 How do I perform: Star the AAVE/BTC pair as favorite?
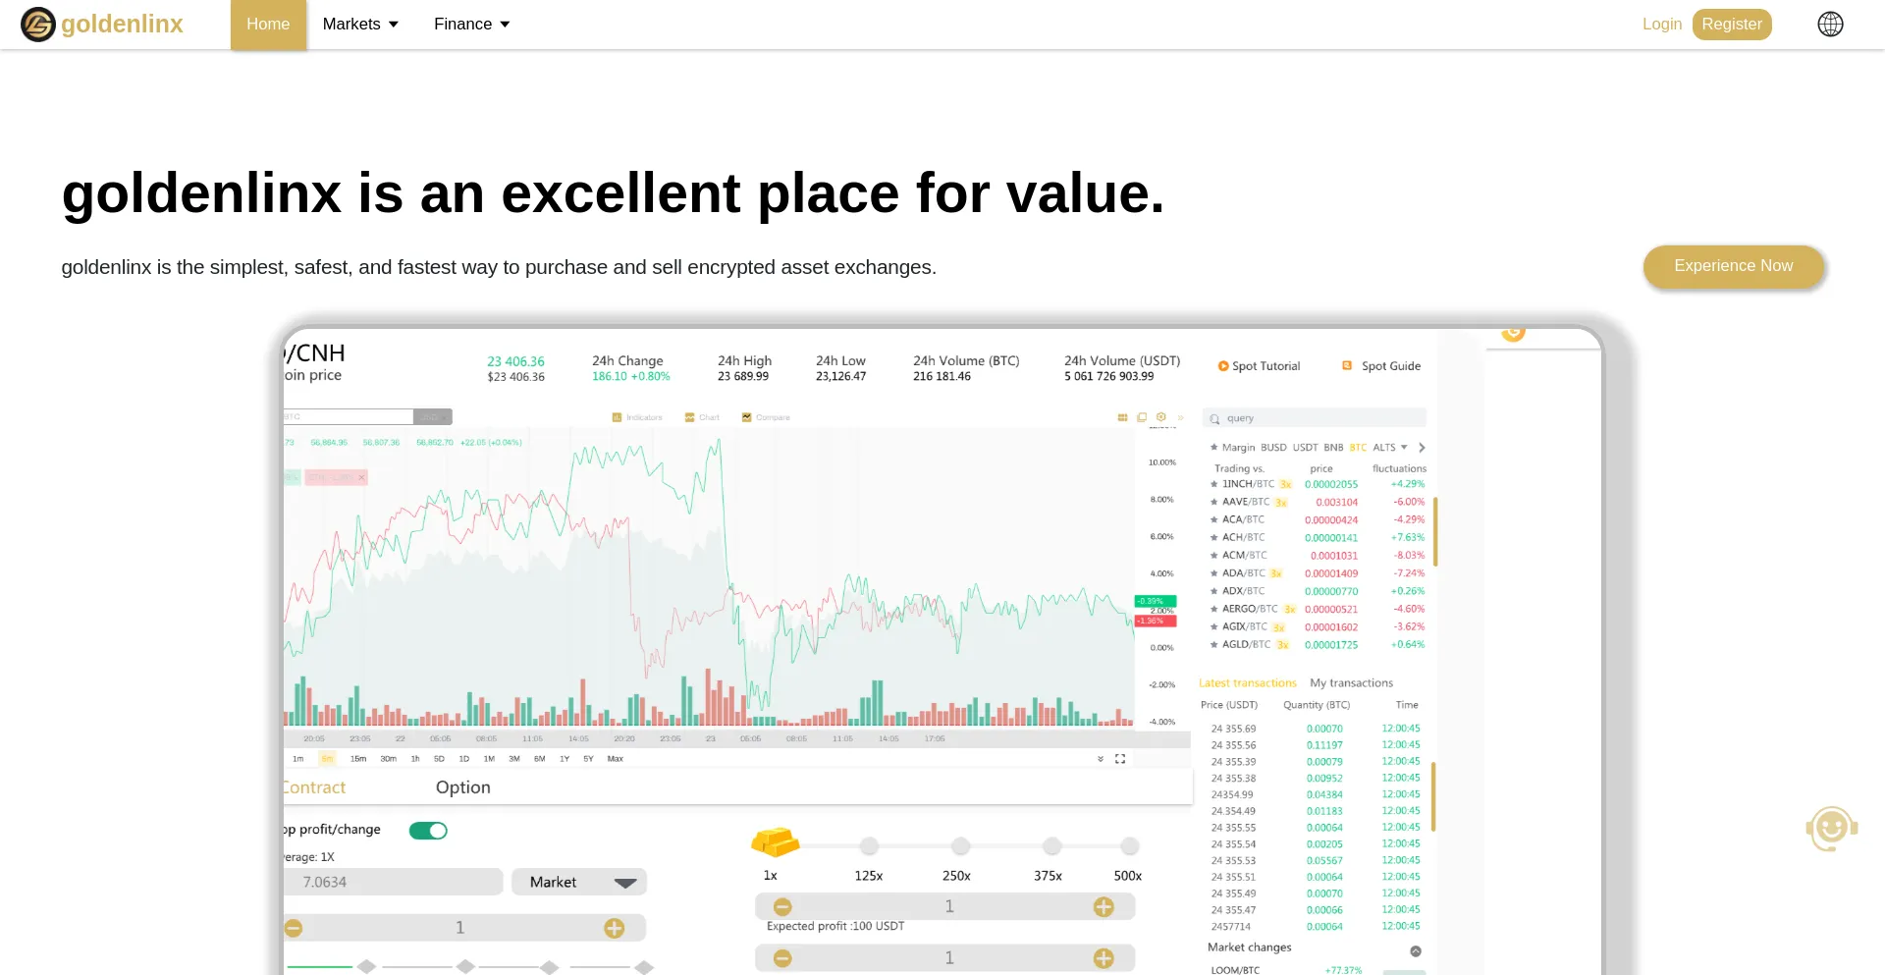point(1213,502)
